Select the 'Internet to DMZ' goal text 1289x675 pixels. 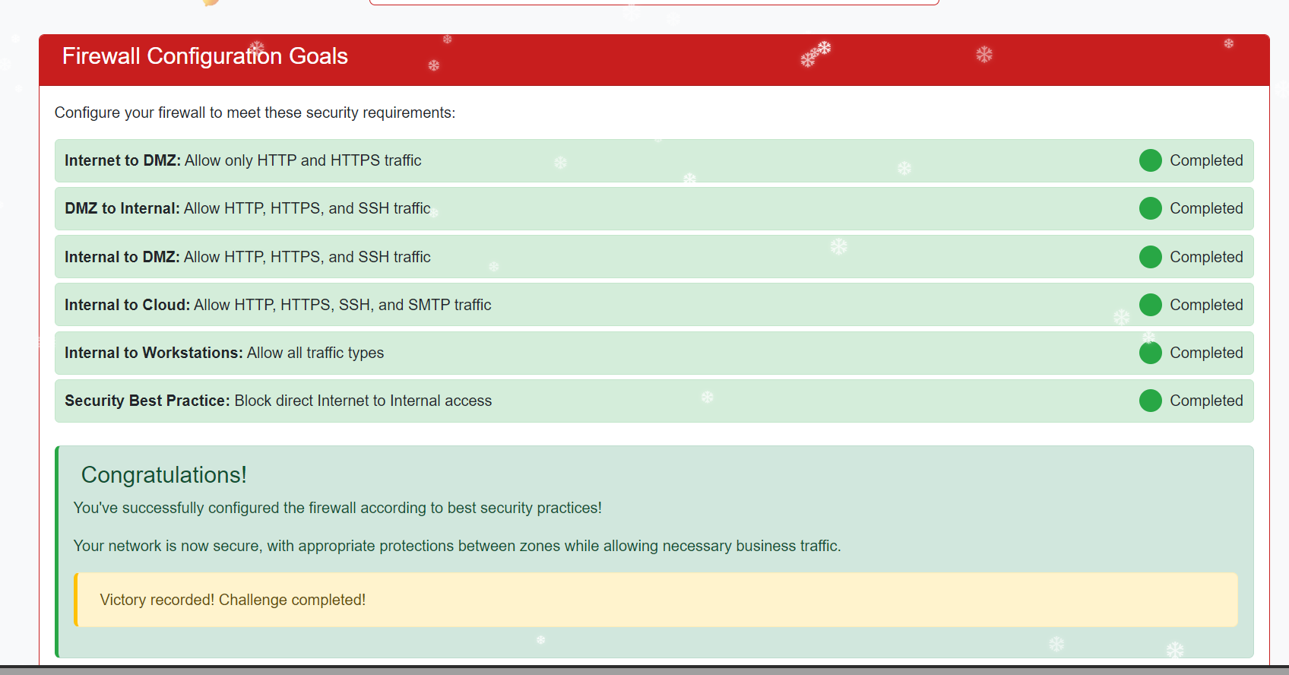pyautogui.click(x=243, y=160)
